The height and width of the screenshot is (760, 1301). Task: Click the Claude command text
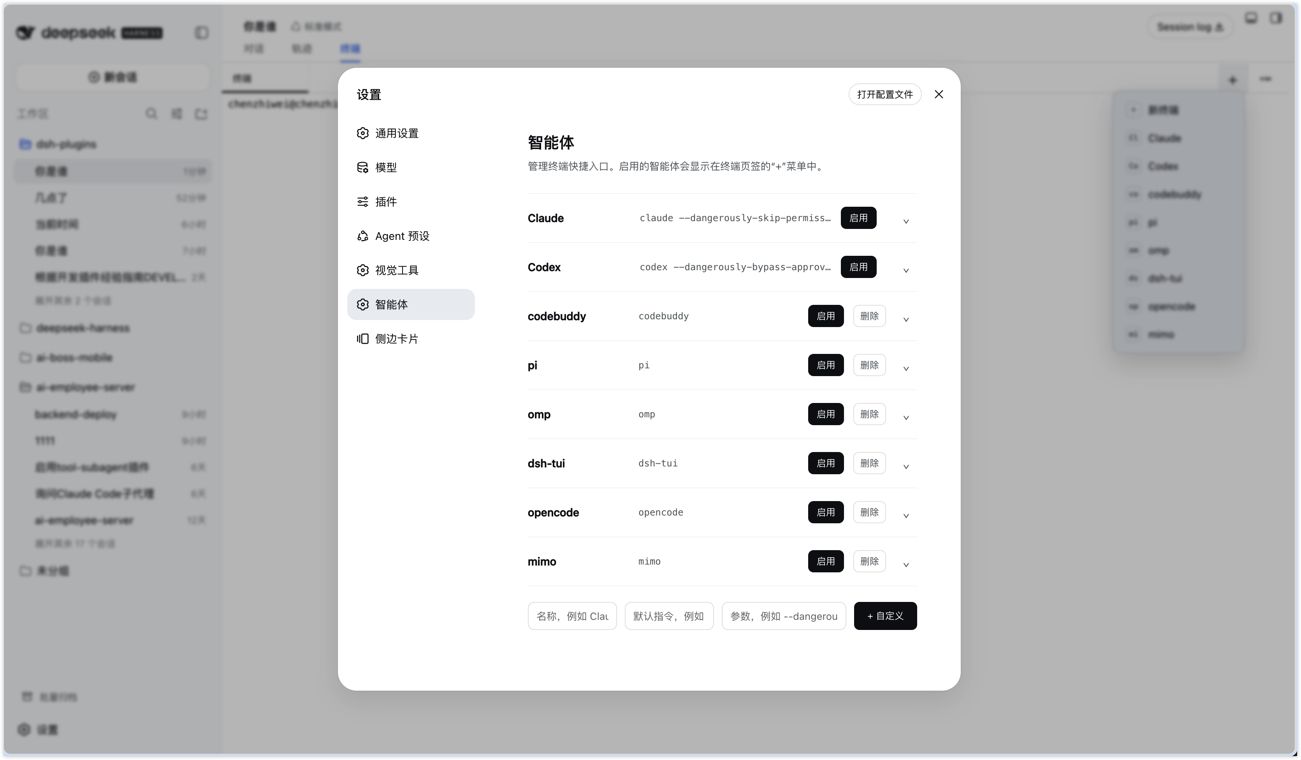pos(735,218)
